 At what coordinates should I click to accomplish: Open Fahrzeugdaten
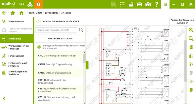tap(17, 56)
